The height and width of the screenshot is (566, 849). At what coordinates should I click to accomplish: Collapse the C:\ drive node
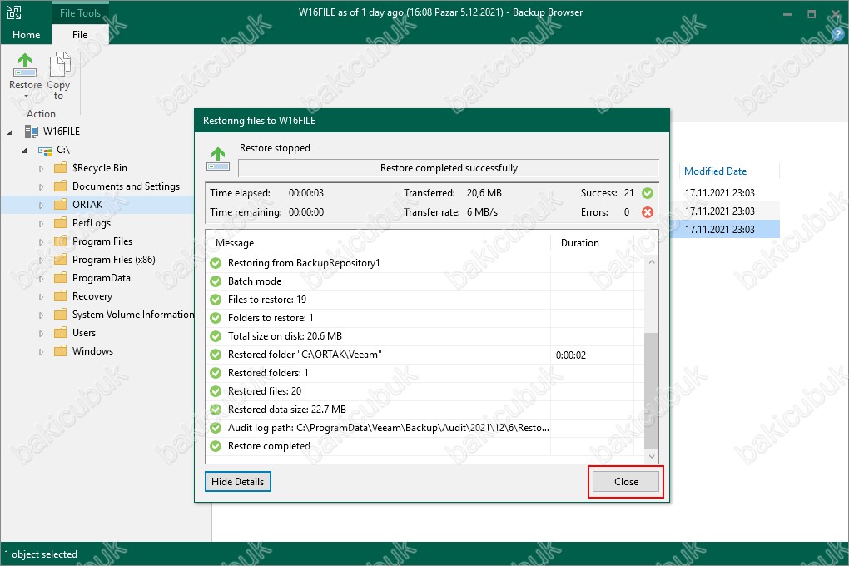[x=24, y=151]
